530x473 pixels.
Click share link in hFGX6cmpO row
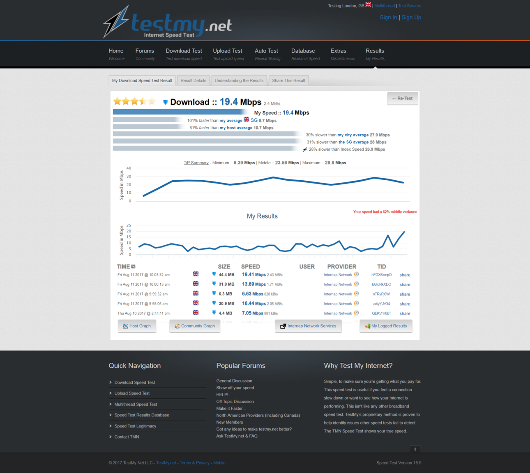405,275
